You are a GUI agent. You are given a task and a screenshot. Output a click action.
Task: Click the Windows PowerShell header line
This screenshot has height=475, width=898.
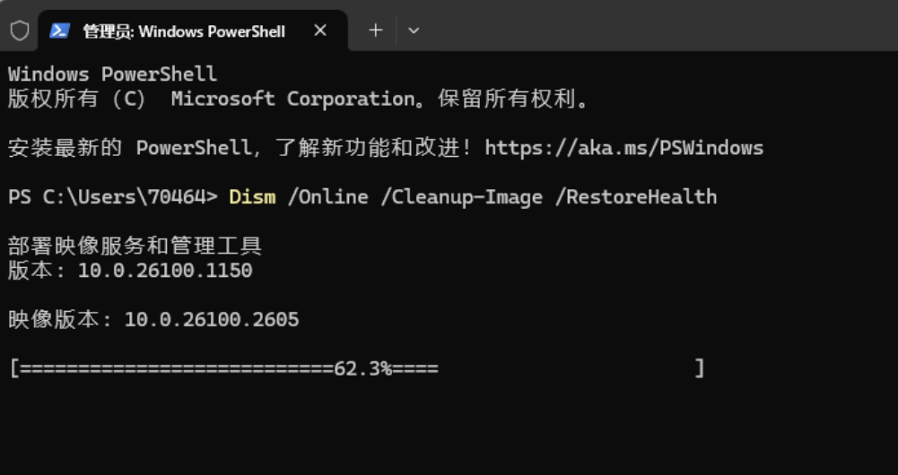coord(113,74)
